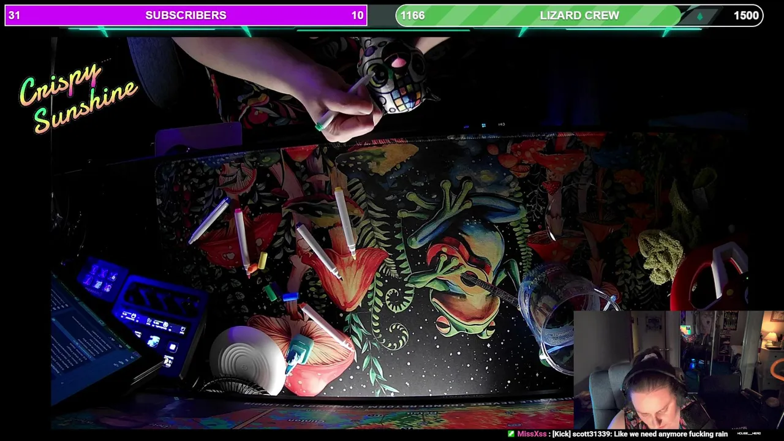Click the green LIZARD CREW progress bar
784x441 pixels.
pos(579,15)
